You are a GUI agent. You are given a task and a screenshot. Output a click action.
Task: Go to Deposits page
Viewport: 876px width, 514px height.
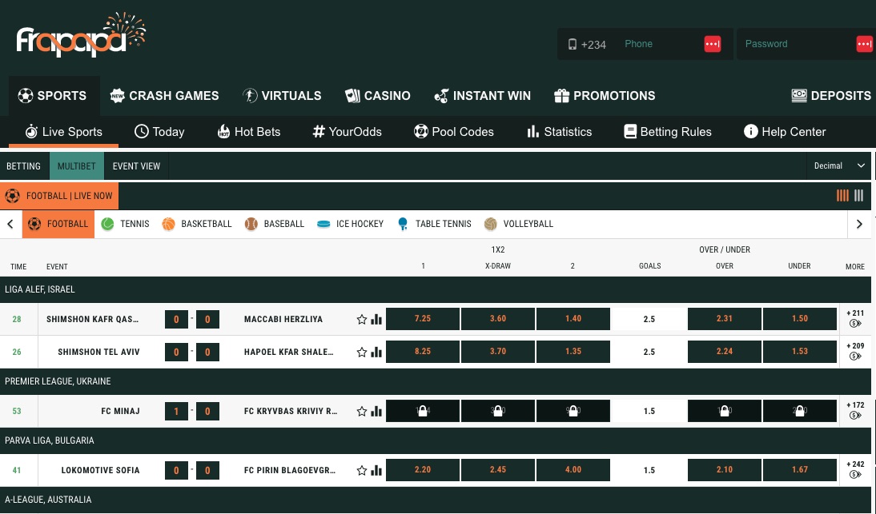[x=831, y=96]
